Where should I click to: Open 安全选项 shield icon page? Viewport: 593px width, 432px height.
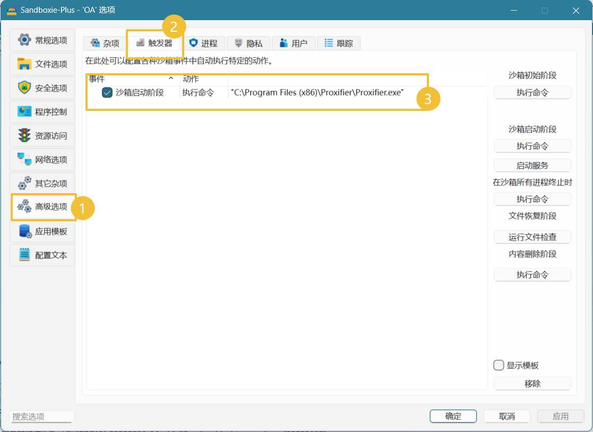tap(25, 88)
